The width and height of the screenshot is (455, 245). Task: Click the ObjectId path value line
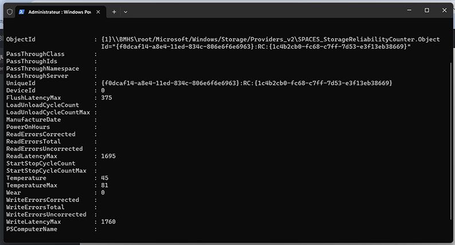(x=270, y=39)
